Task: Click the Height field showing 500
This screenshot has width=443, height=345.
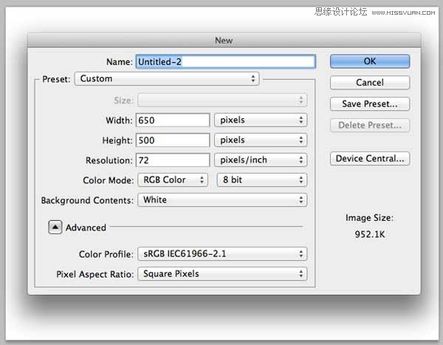Action: pos(173,140)
